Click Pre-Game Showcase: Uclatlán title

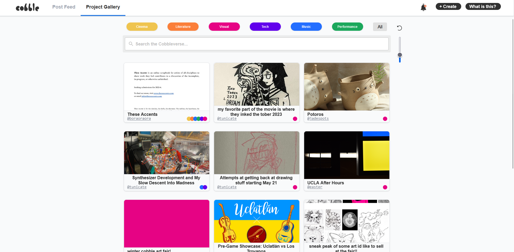click(x=256, y=248)
